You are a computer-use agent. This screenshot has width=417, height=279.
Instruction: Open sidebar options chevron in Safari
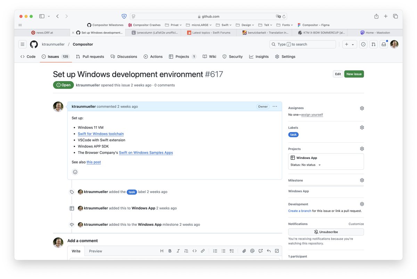tap(49, 16)
